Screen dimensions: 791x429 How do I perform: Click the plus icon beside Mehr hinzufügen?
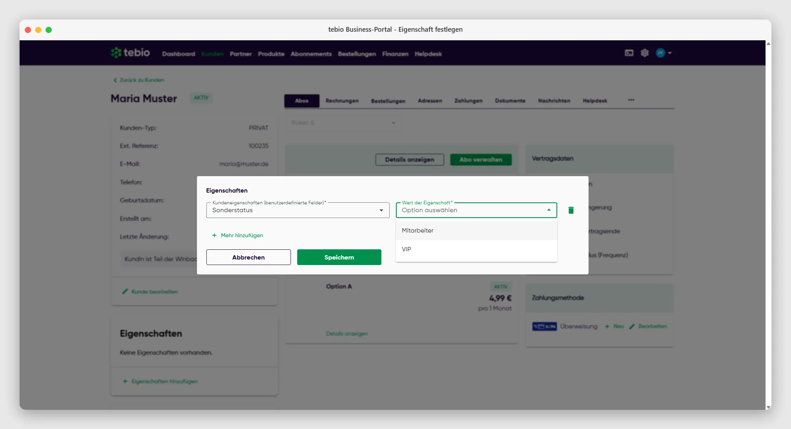[214, 235]
